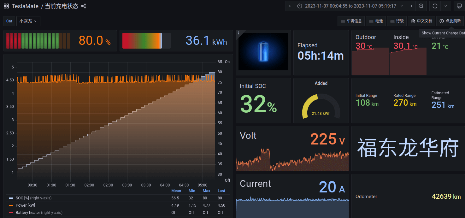Click the info icon on battery image panel
The height and width of the screenshot is (218, 465).
click(238, 33)
